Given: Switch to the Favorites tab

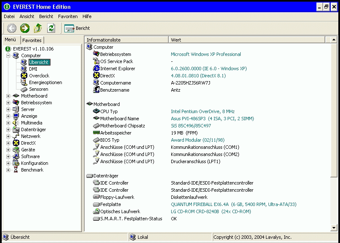Looking at the screenshot, I should coord(32,40).
